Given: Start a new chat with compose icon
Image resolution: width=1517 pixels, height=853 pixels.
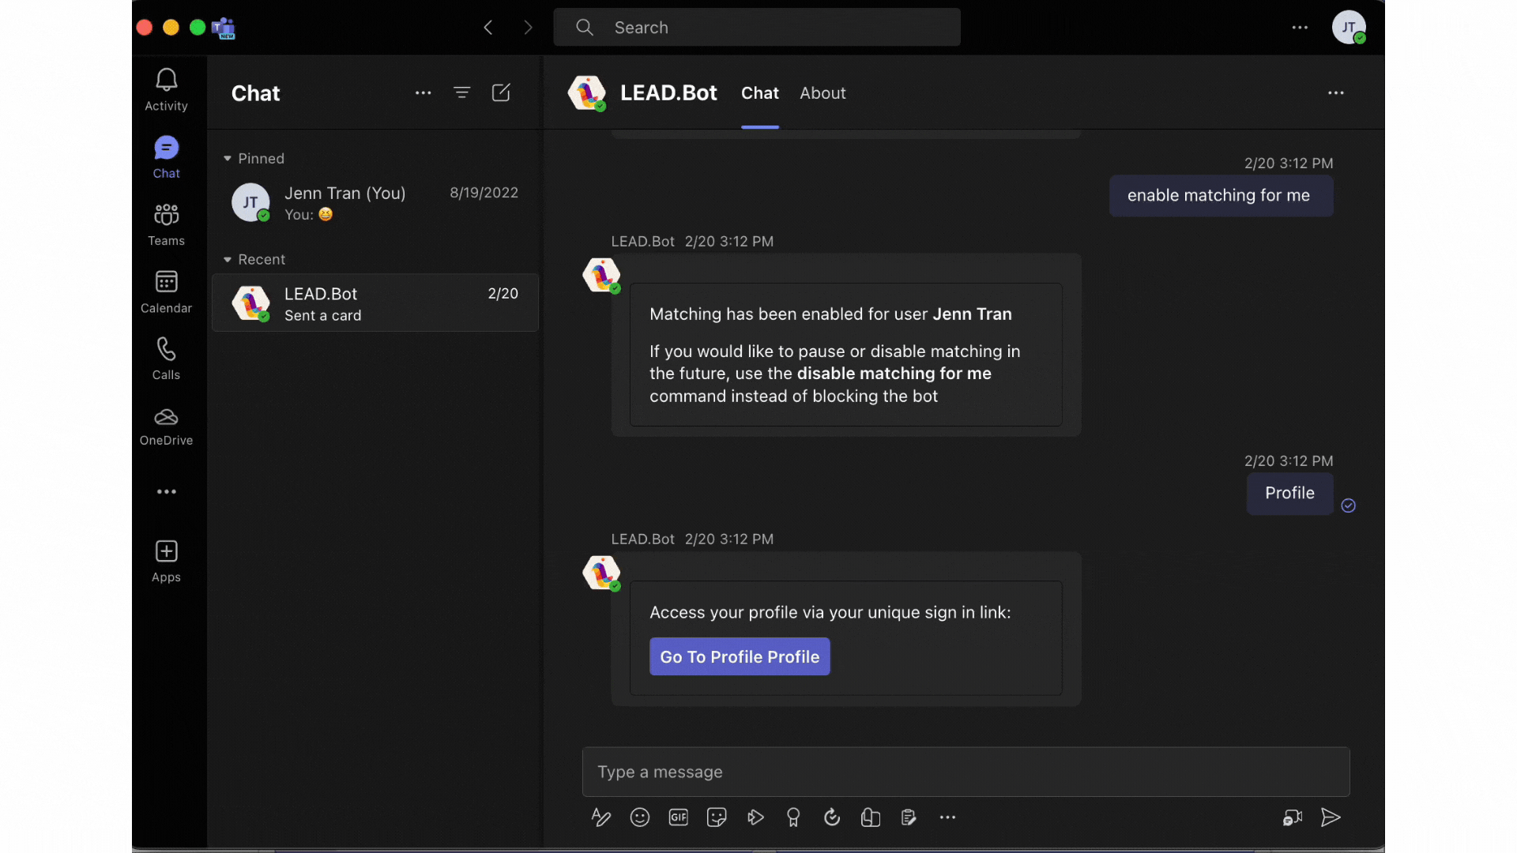Looking at the screenshot, I should [501, 93].
